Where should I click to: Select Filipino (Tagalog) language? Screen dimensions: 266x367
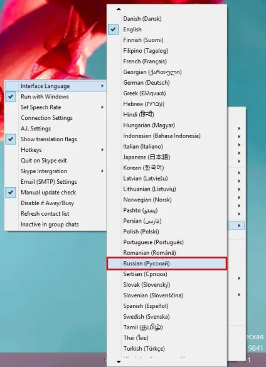pyautogui.click(x=167, y=51)
